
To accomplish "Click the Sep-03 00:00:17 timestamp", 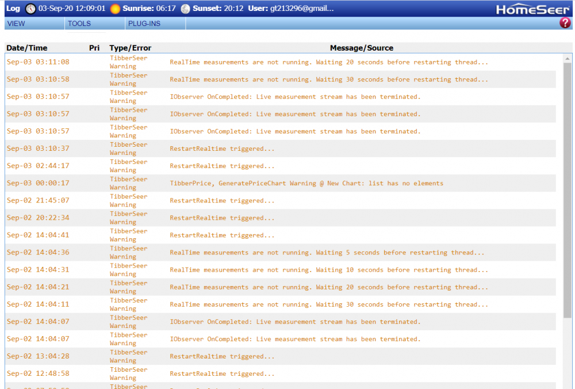I will (x=38, y=184).
